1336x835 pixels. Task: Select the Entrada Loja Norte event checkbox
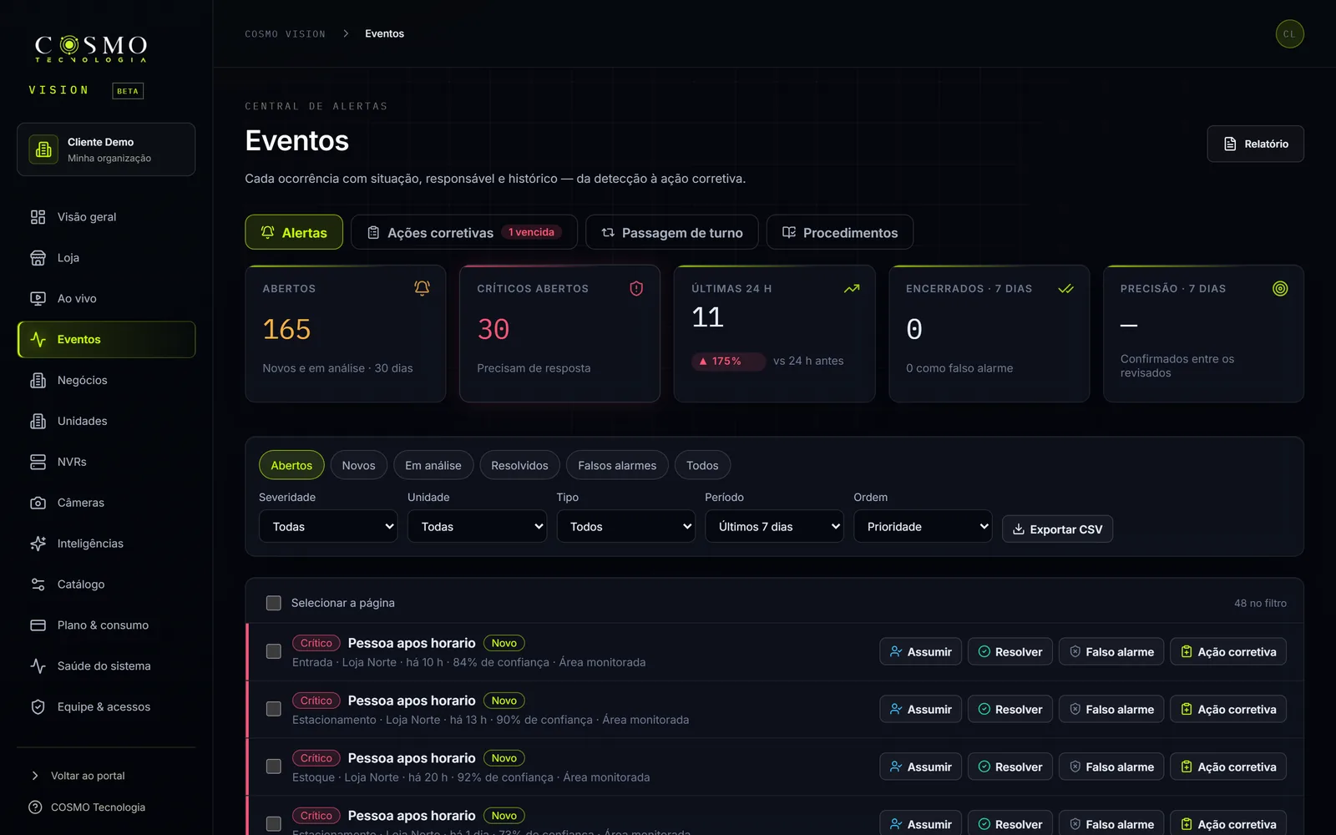[273, 651]
